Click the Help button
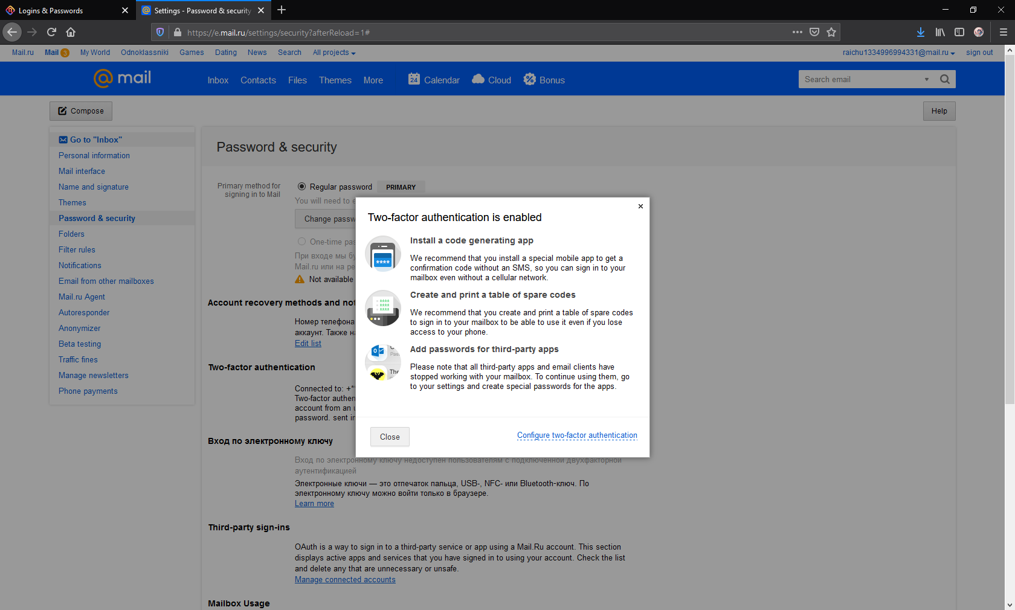 tap(939, 111)
